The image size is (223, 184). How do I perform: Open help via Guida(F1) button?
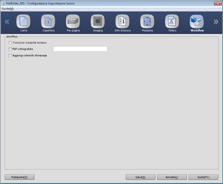click(203, 177)
